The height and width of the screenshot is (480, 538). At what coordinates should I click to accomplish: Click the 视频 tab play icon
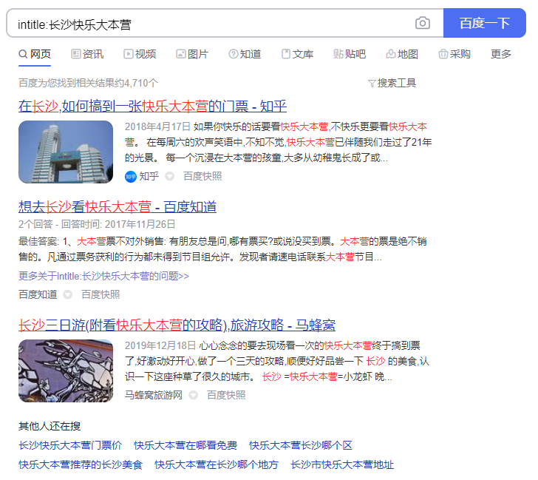[129, 54]
